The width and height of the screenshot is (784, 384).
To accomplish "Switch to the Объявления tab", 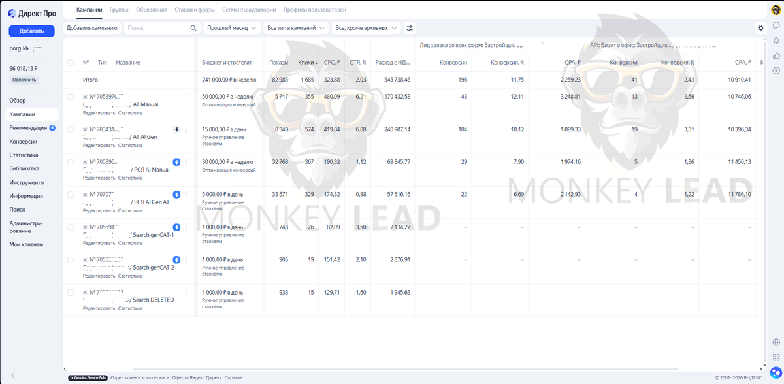I will click(152, 10).
